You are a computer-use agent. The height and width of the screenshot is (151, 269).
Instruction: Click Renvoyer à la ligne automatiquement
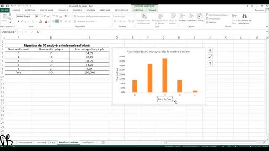[x=92, y=16]
